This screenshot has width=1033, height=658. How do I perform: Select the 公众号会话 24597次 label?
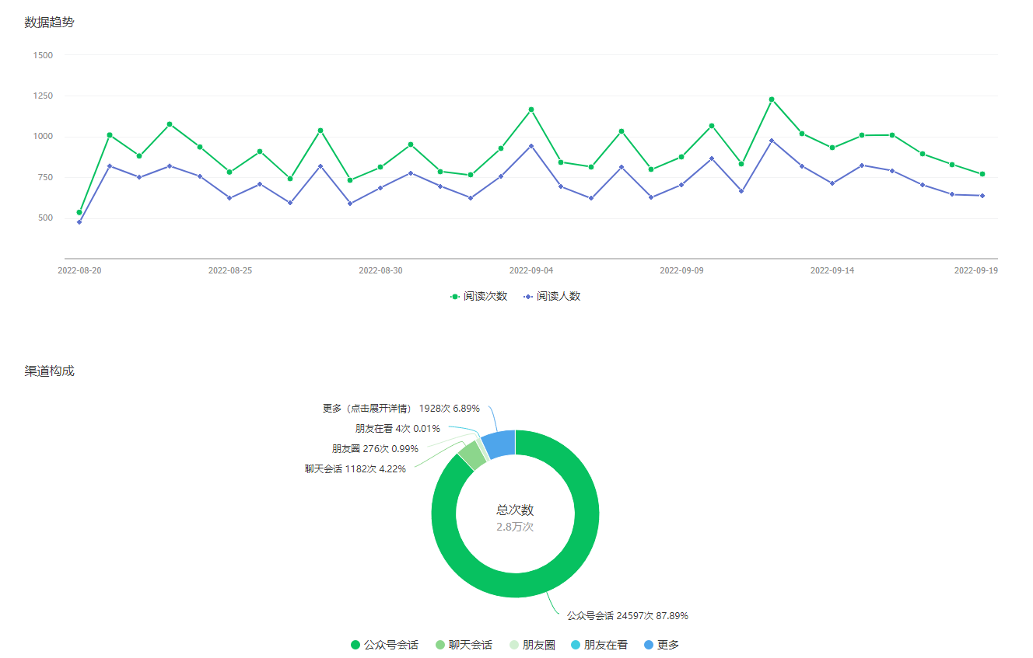627,615
